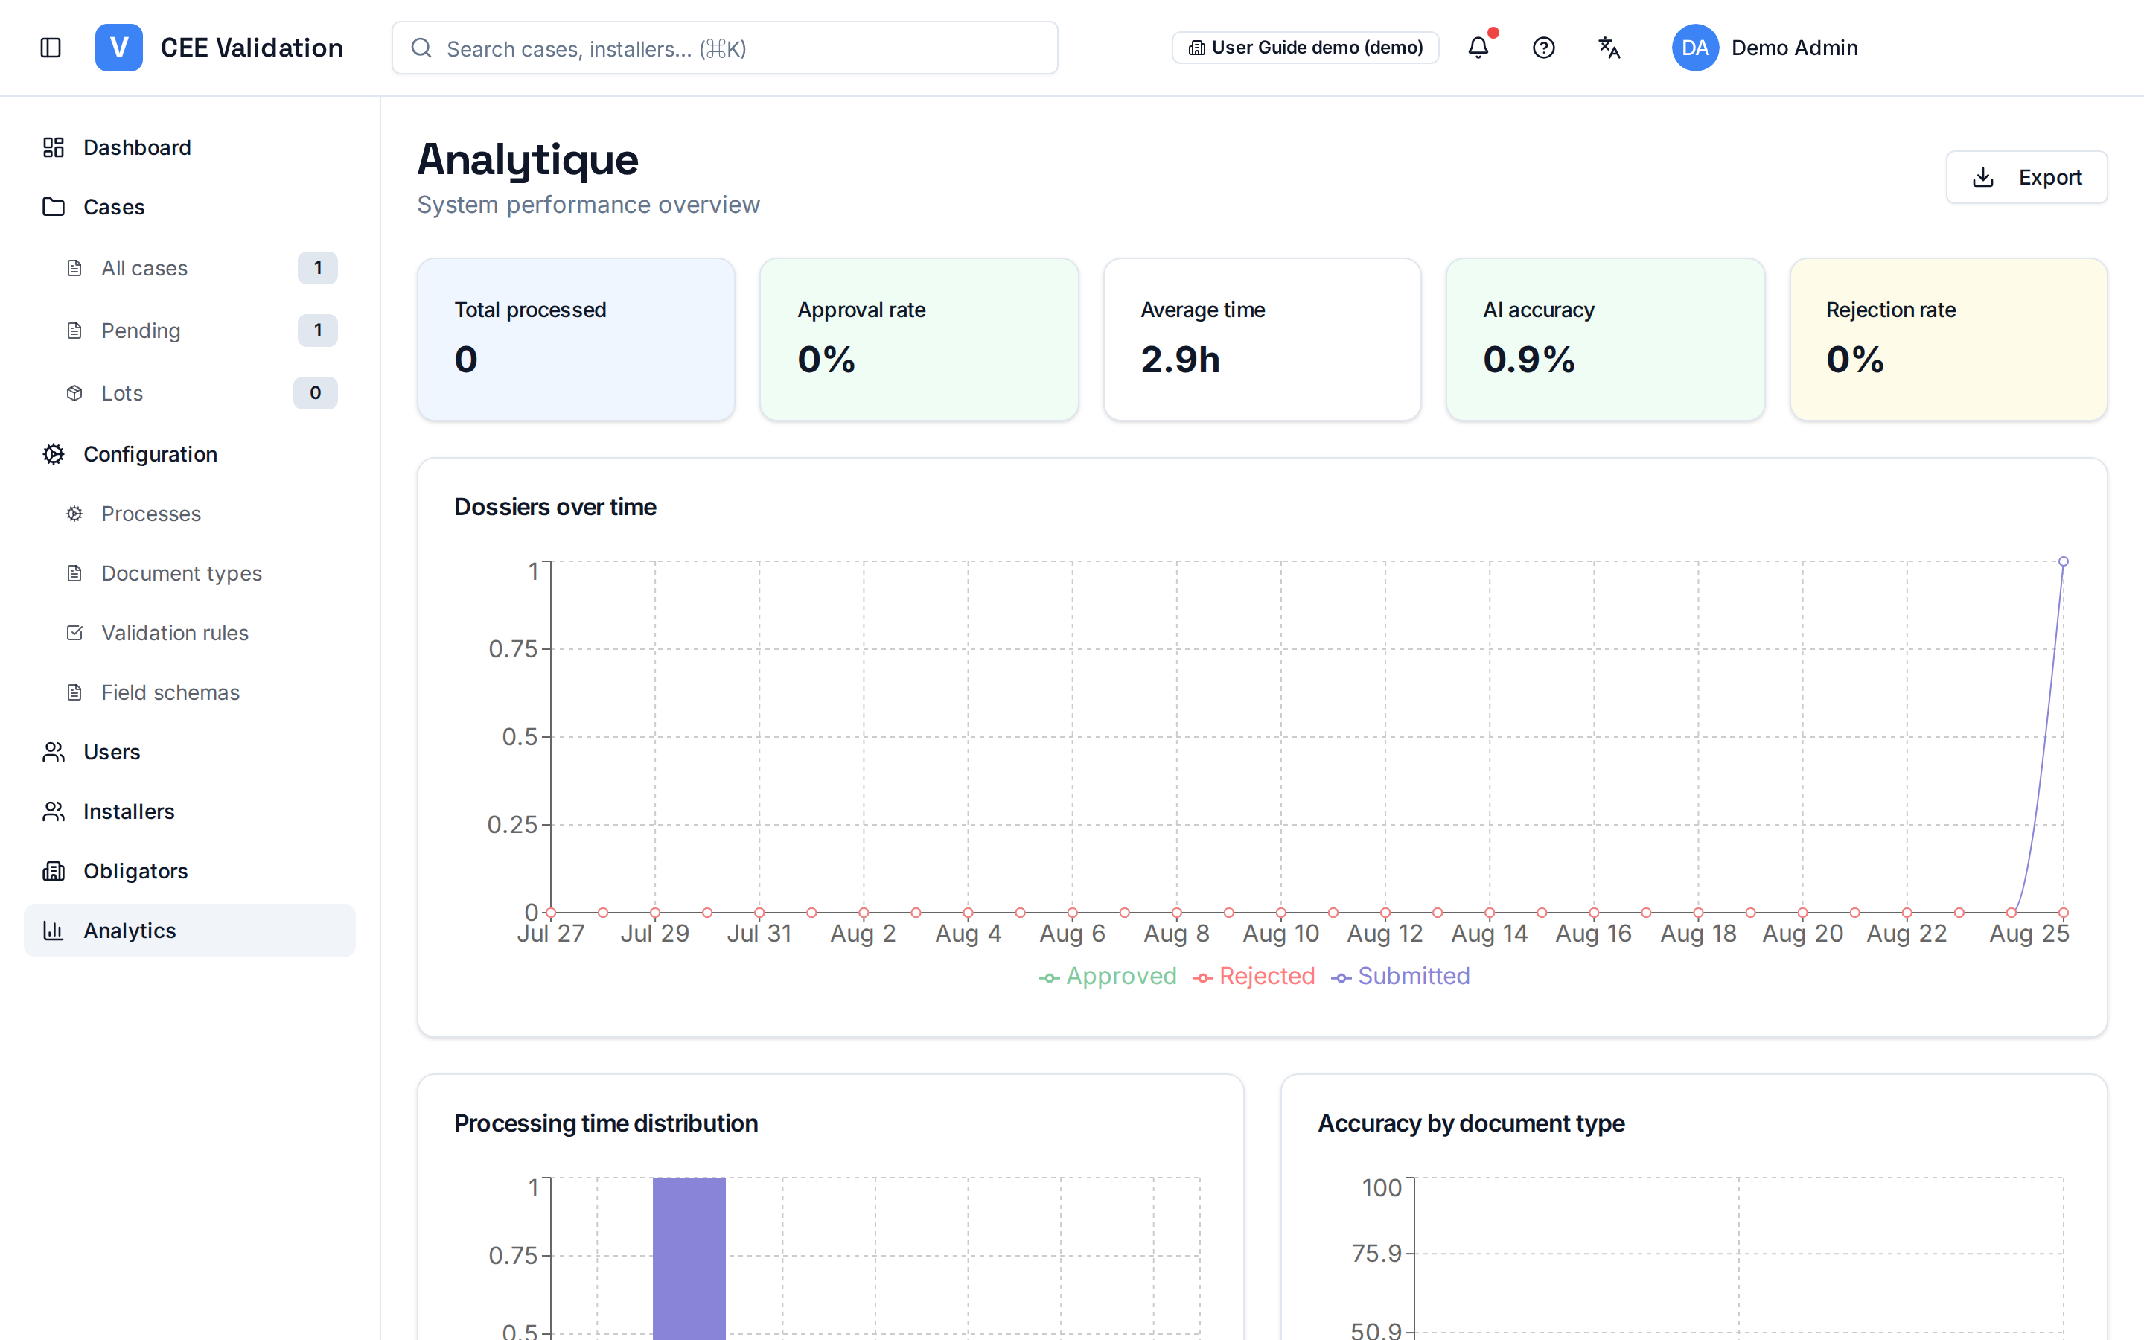Navigate to Document types
The height and width of the screenshot is (1340, 2144).
(202, 573)
